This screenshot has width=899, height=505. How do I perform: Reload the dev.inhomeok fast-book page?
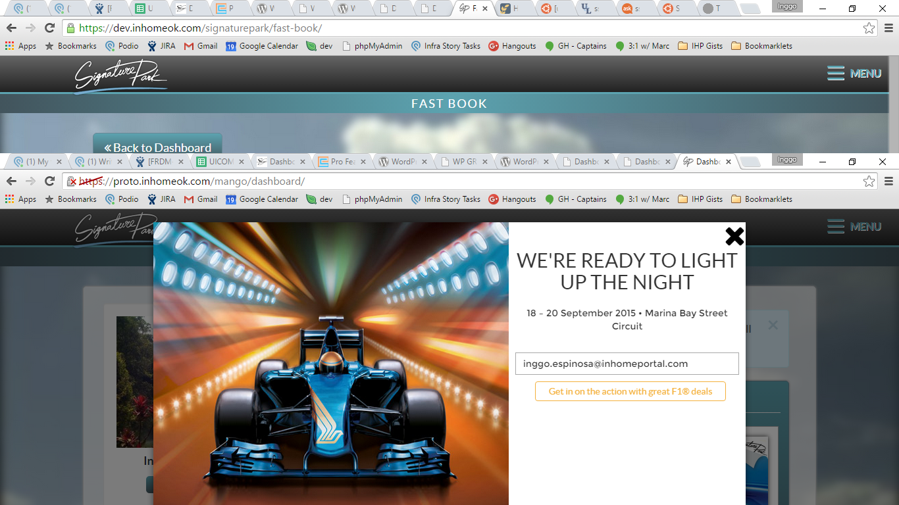49,28
